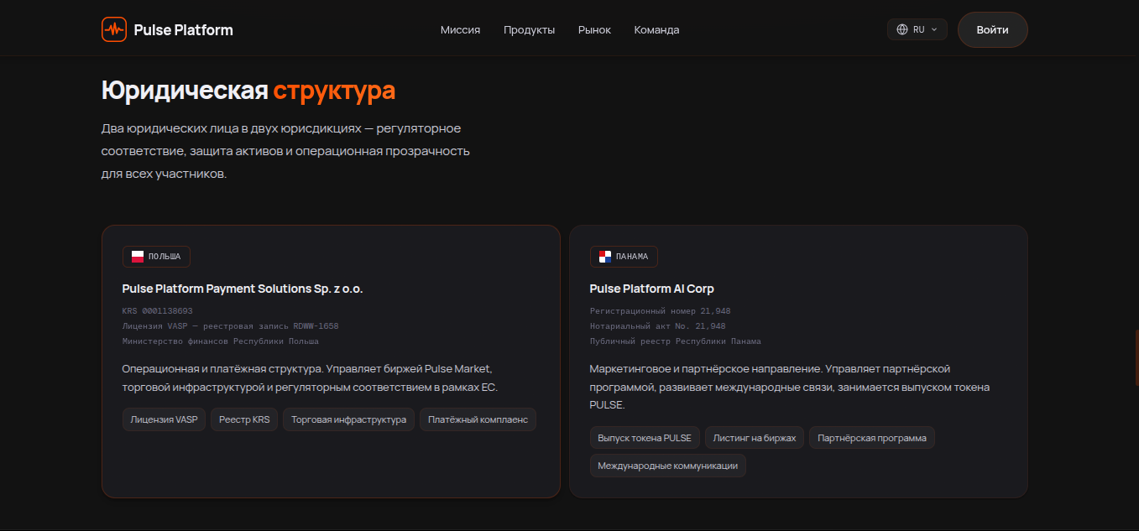
Task: Click the Партнёрская программа tag
Action: [872, 438]
